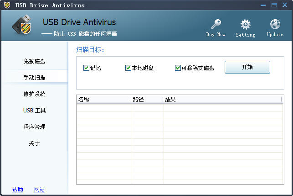293x196 pixels.
Task: Switch to the USB 工具 section
Action: pos(34,111)
